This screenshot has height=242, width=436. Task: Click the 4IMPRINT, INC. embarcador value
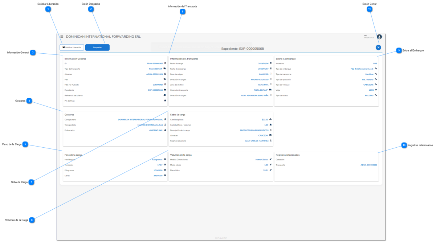click(156, 130)
